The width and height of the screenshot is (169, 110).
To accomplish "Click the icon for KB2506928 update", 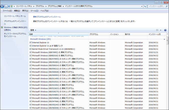I will (x=31, y=72).
